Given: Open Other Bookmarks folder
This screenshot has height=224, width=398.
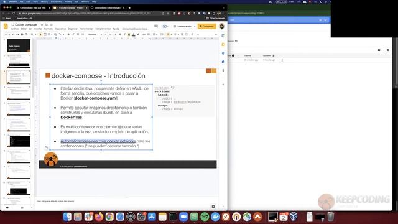Looking at the screenshot, I should 216,19.
